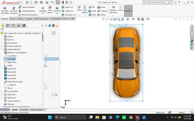The width and height of the screenshot is (194, 121).
Task: Open the PropertyManager tab icon
Action: tap(8, 26)
